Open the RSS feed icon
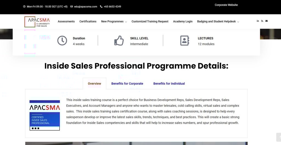Image resolution: width=281 pixels, height=145 pixels. [262, 21]
